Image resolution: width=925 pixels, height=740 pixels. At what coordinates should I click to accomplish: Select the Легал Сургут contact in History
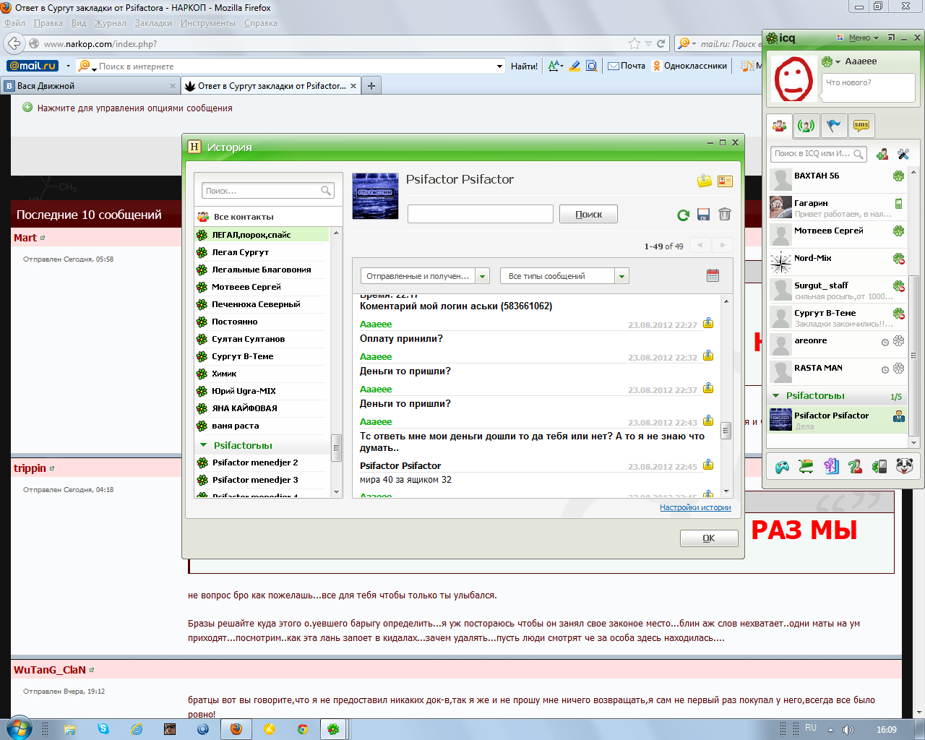(262, 252)
